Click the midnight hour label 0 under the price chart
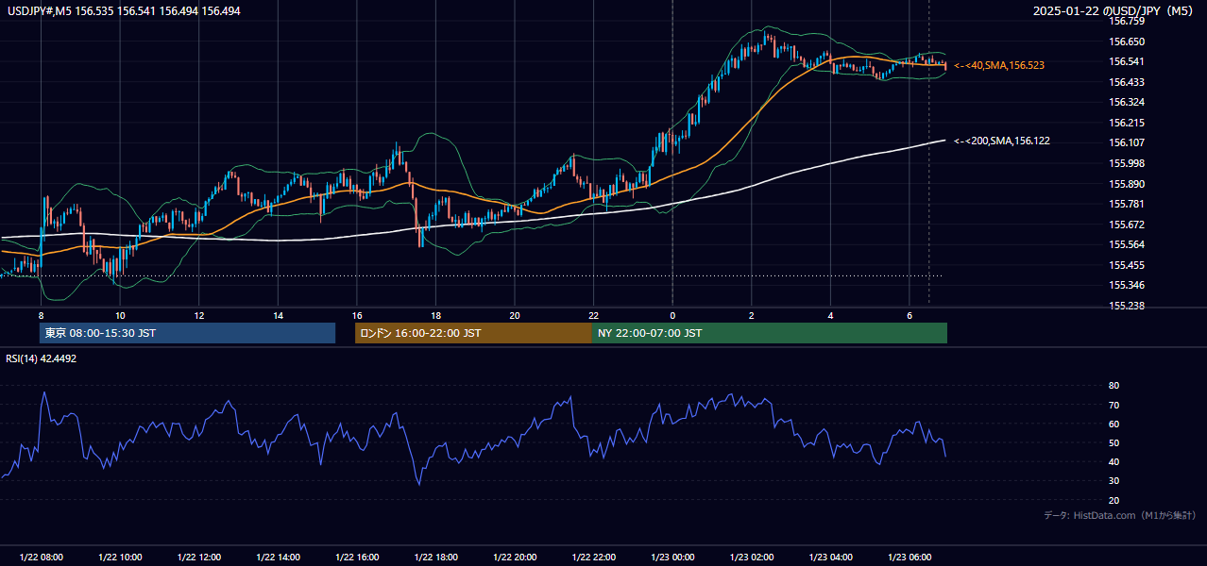1207x566 pixels. [672, 315]
